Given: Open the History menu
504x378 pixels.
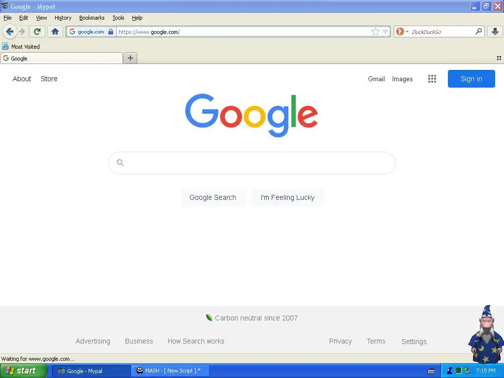Looking at the screenshot, I should click(x=63, y=18).
